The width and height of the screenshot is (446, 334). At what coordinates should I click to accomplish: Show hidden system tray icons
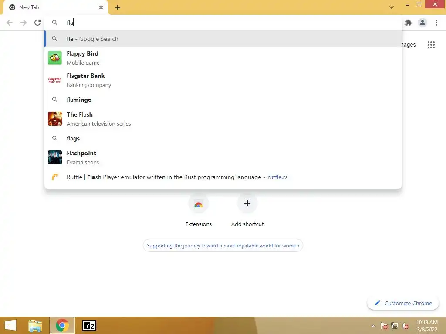coord(373,326)
